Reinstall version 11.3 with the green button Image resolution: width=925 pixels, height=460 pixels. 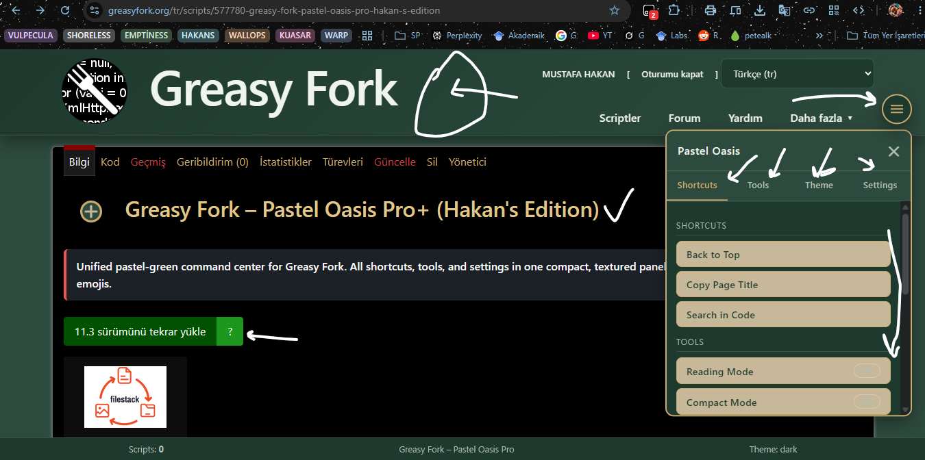coord(140,331)
